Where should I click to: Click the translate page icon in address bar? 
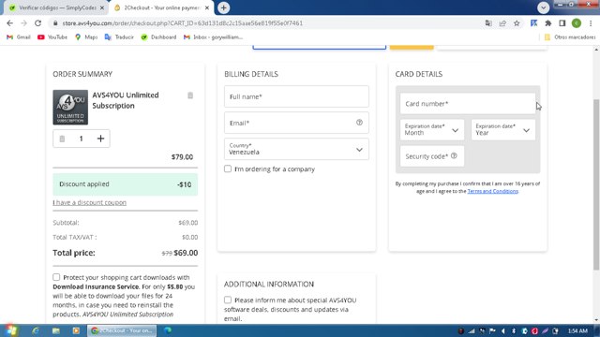coord(488,23)
